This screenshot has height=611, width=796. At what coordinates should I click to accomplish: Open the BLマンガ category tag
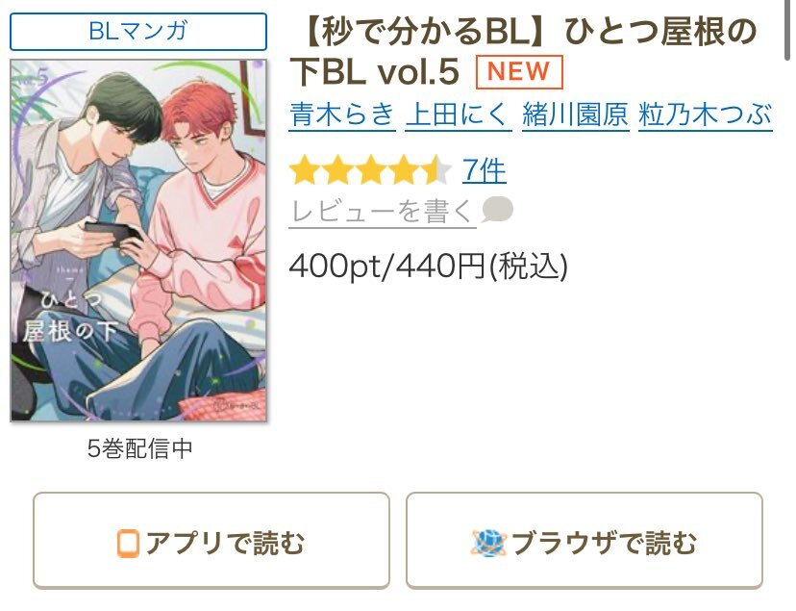pyautogui.click(x=138, y=32)
